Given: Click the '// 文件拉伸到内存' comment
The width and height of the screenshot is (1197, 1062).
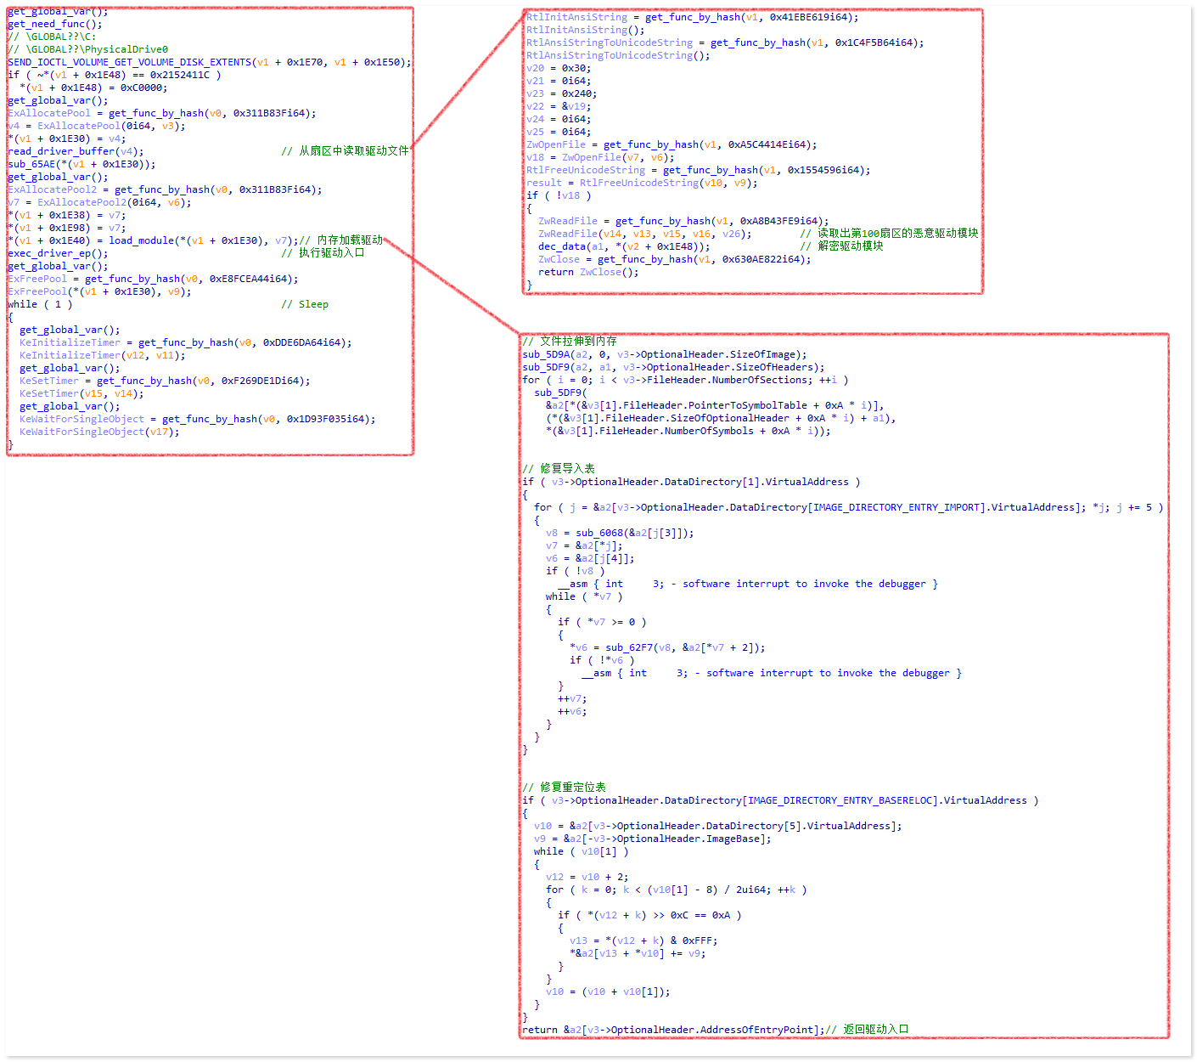Looking at the screenshot, I should [x=570, y=341].
